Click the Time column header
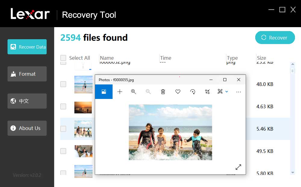Viewport: 301px width, 187px height. coord(166,58)
